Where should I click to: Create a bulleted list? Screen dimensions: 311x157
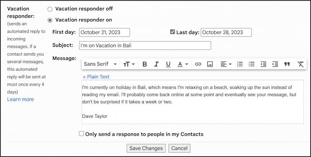252,64
